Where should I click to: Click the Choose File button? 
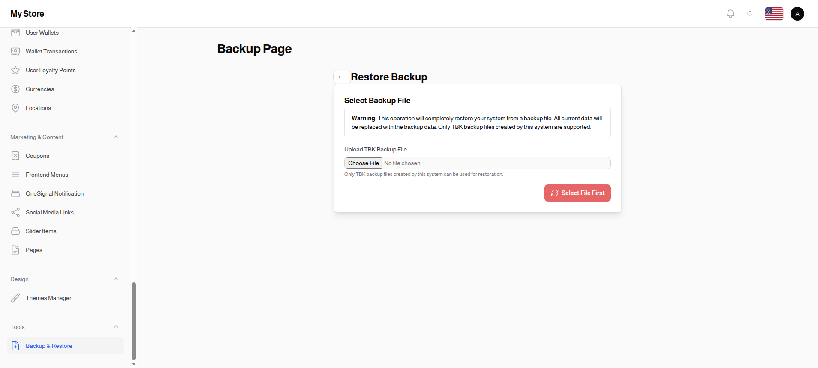[x=364, y=163]
